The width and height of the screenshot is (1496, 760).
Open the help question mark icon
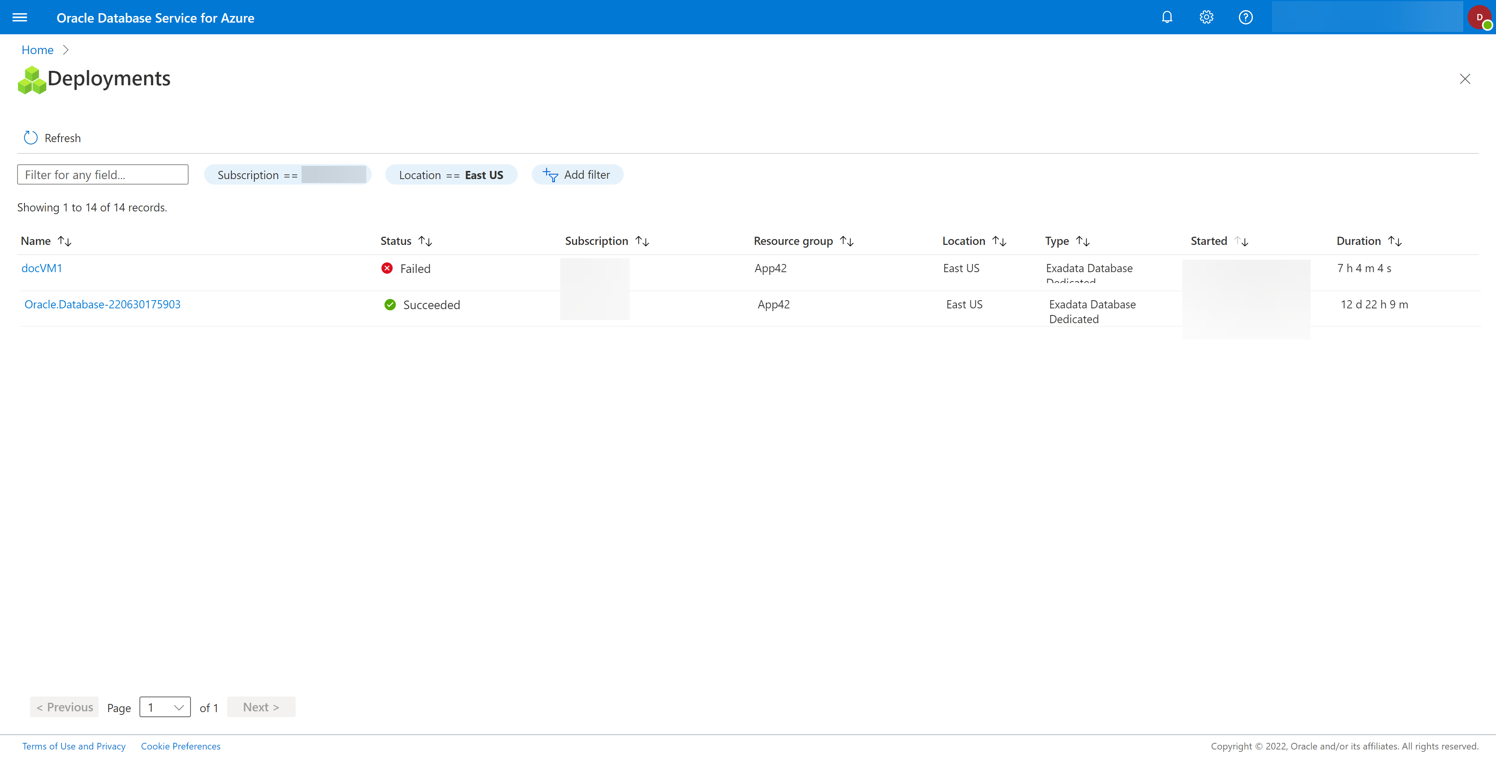[x=1245, y=18]
